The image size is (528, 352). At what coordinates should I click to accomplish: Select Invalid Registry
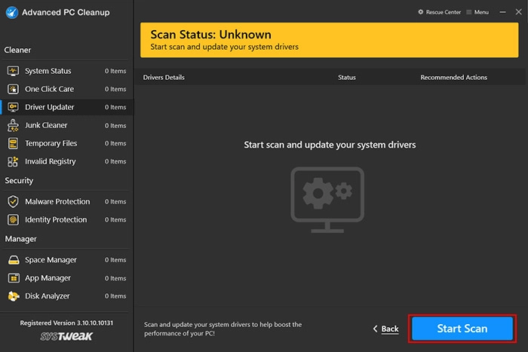tap(66, 161)
